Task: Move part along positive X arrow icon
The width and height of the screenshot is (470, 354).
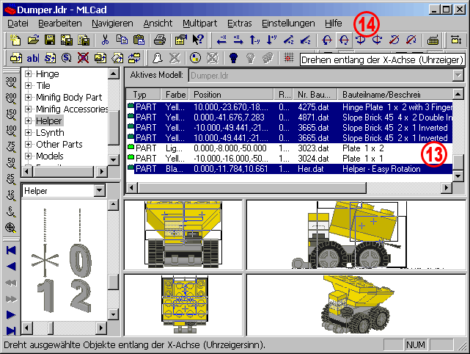Action: [238, 40]
